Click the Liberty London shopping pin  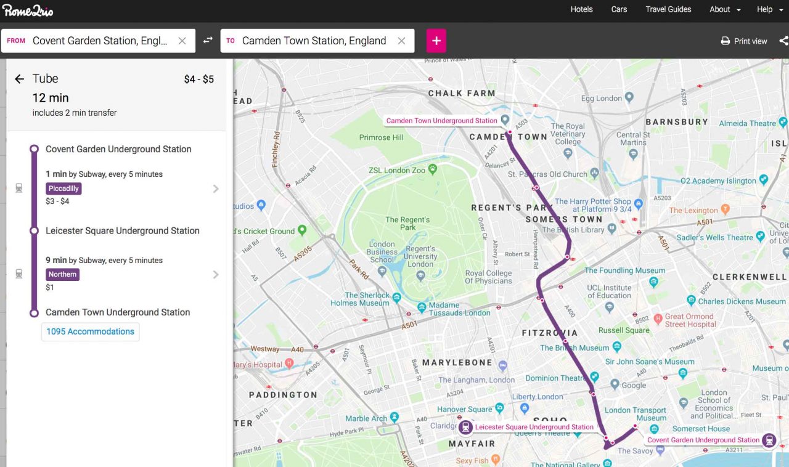coord(525,408)
